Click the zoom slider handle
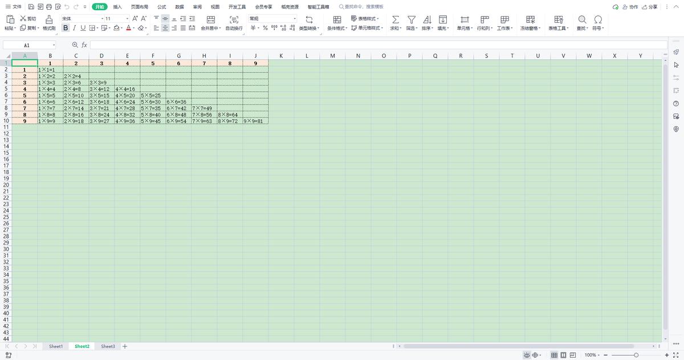The width and height of the screenshot is (684, 360). [x=636, y=355]
